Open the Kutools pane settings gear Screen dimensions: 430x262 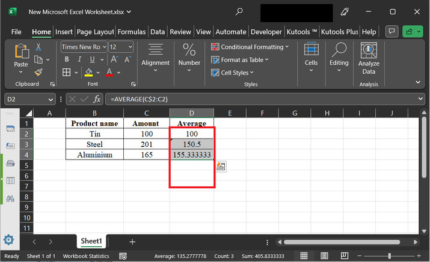point(8,240)
